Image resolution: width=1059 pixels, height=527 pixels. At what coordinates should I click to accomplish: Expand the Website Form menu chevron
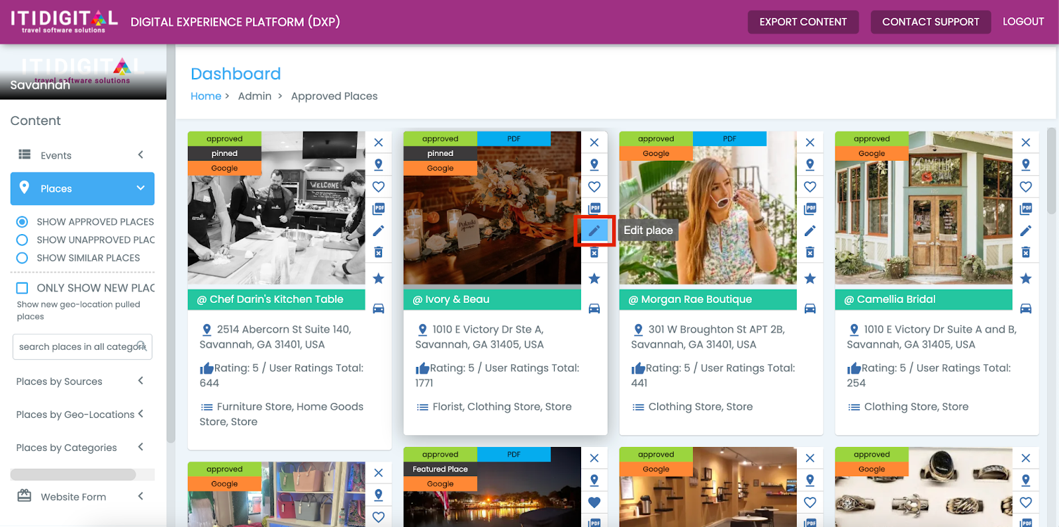pyautogui.click(x=140, y=496)
